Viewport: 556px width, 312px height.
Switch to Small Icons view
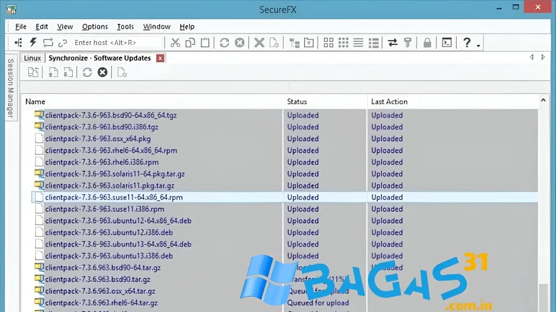[343, 43]
